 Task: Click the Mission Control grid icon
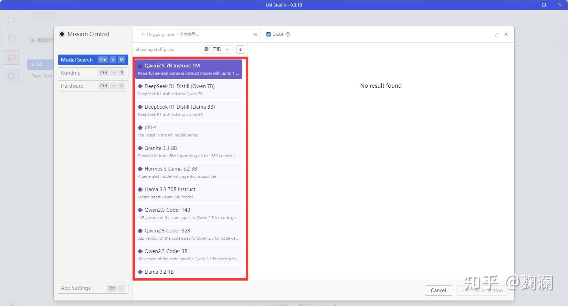click(62, 34)
